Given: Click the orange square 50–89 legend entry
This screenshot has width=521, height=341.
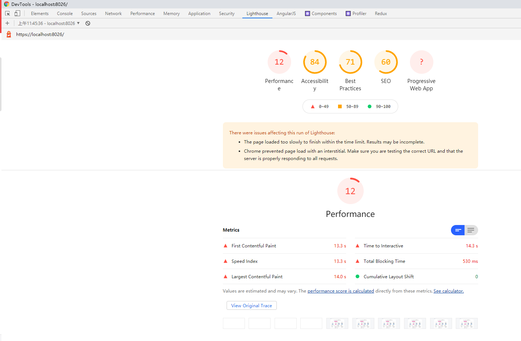Looking at the screenshot, I should point(348,106).
